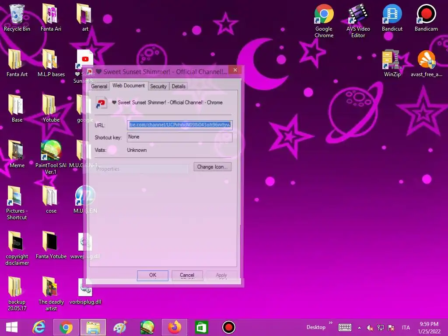Open the Action Center flag icon
This screenshot has width=448, height=336.
[391, 327]
